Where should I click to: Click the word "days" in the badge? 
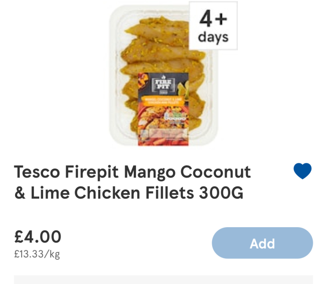point(213,37)
